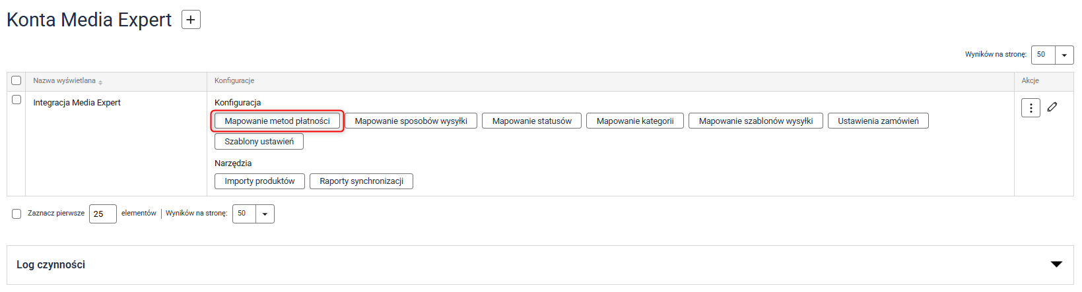Check the Integracja Media Expert row checkbox

[17, 100]
